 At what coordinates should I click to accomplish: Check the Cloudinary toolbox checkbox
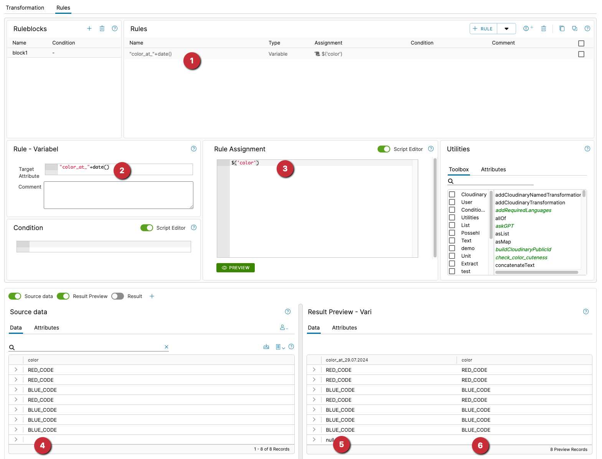[x=452, y=194]
